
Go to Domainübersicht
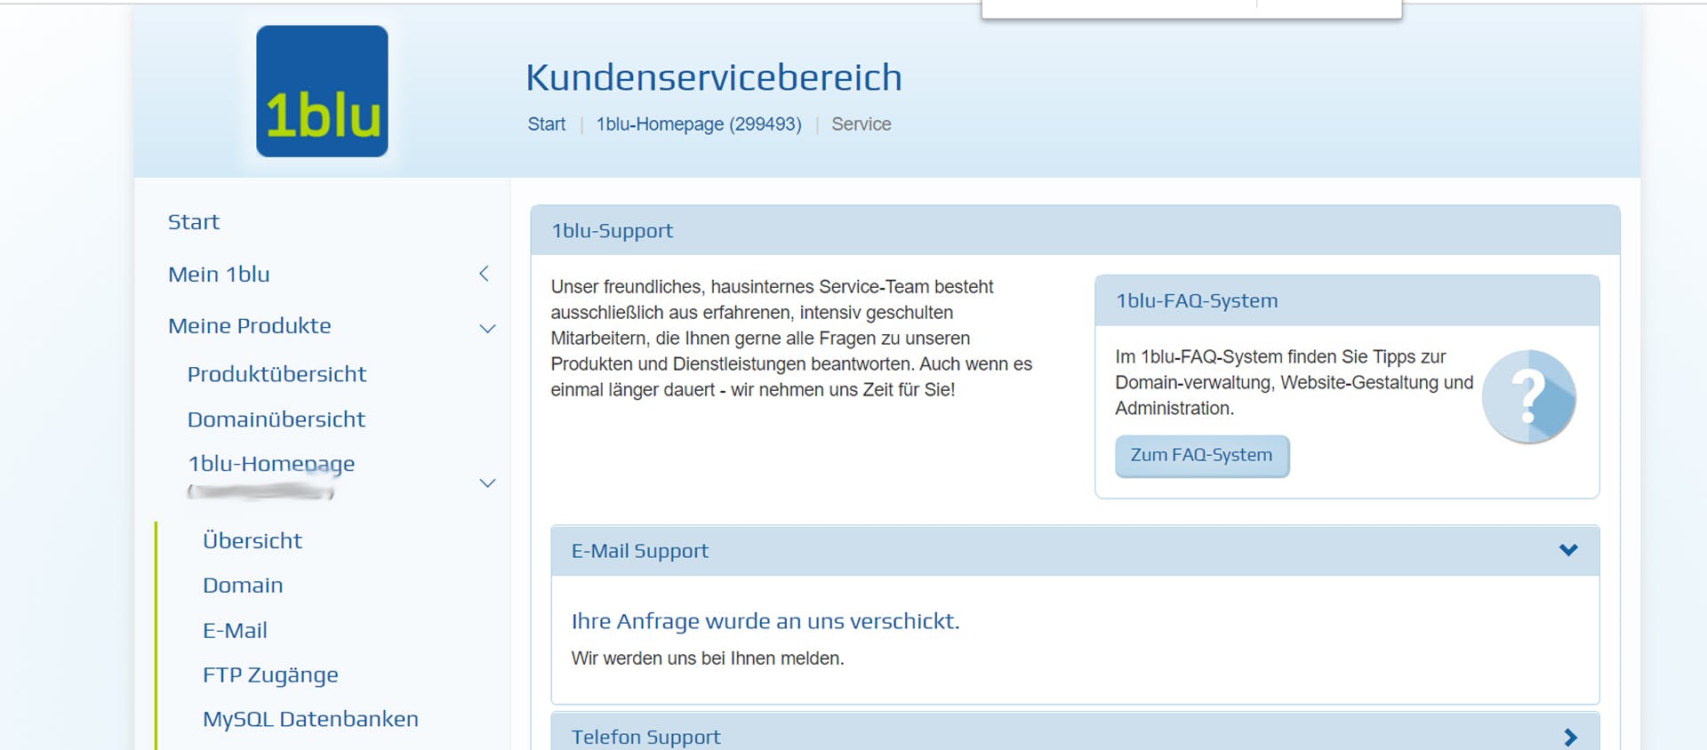[x=276, y=419]
